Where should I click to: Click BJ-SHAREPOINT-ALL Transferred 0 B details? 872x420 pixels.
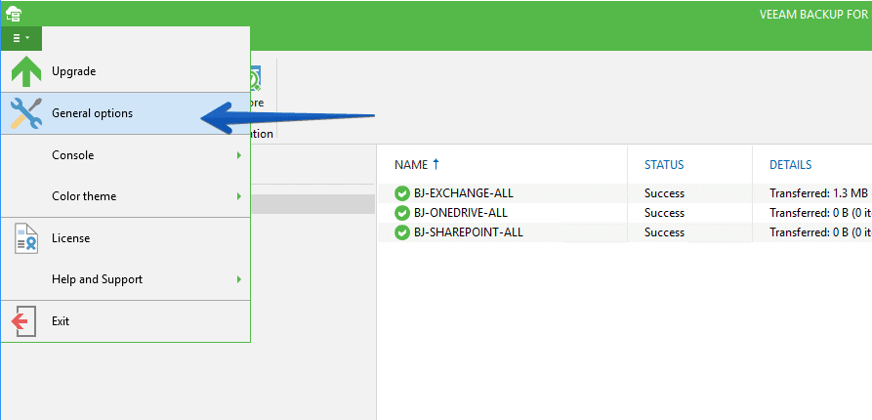(x=820, y=232)
